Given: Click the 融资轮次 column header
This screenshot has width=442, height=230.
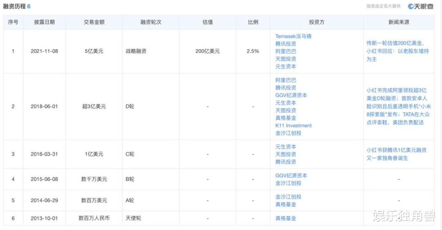Looking at the screenshot, I should [x=151, y=22].
